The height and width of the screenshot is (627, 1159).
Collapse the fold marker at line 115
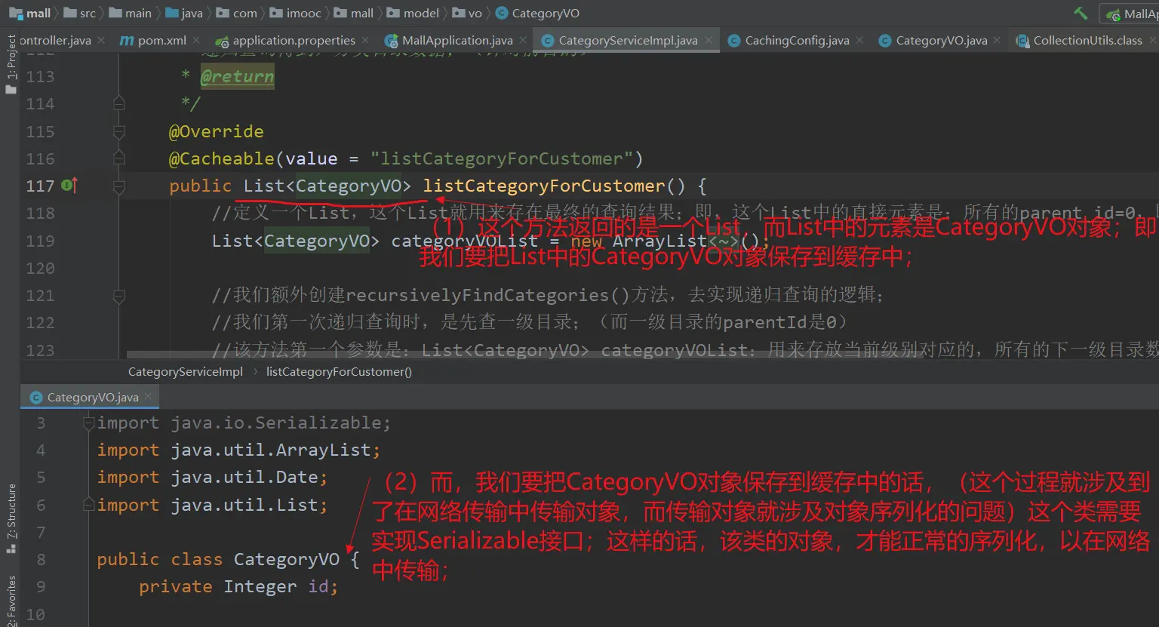pyautogui.click(x=118, y=131)
